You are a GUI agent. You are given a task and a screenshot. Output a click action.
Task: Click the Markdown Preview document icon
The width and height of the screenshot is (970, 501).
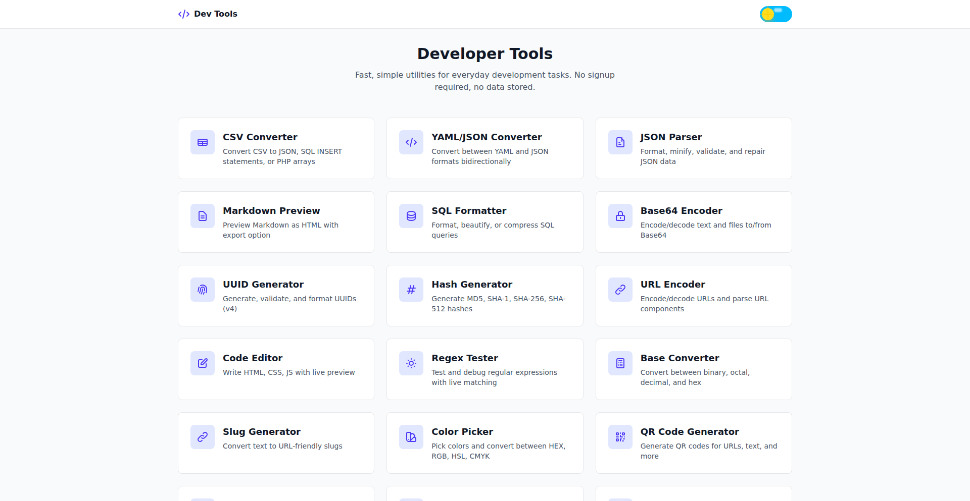pos(203,216)
